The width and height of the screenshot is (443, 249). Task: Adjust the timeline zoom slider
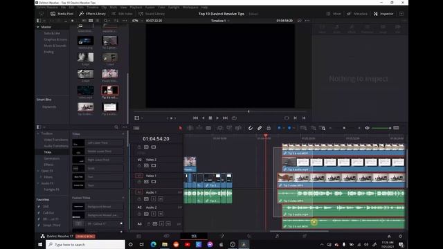344,128
